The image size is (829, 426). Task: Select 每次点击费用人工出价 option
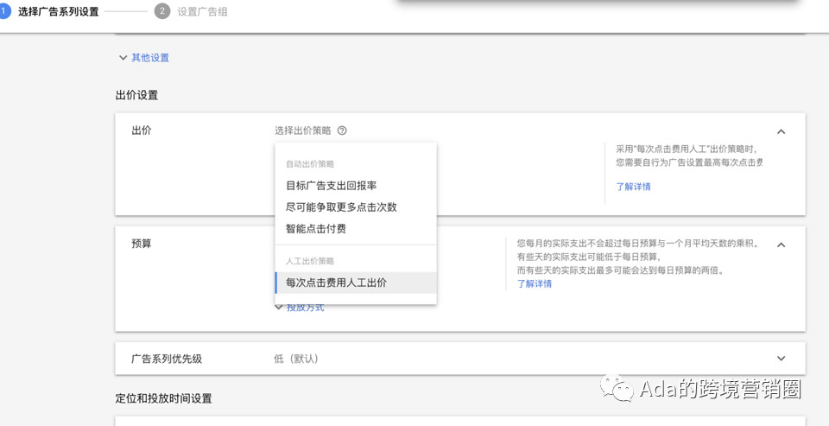point(336,283)
